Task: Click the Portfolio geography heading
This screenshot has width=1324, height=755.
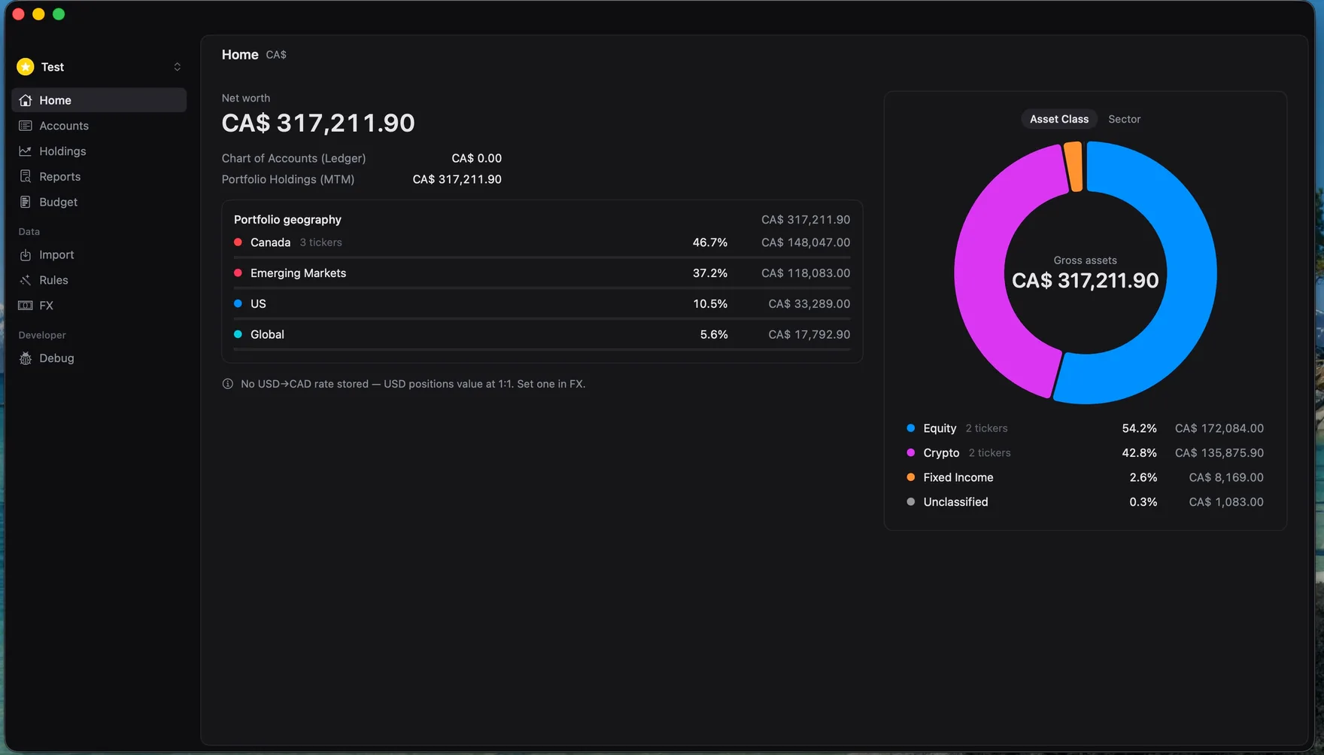Action: click(287, 220)
